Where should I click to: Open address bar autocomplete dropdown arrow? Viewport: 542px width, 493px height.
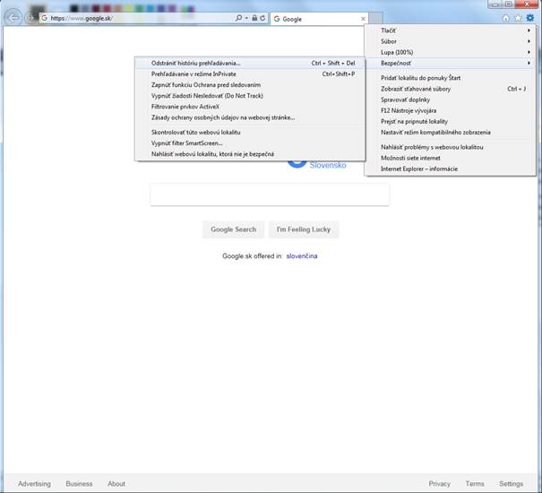click(x=246, y=18)
